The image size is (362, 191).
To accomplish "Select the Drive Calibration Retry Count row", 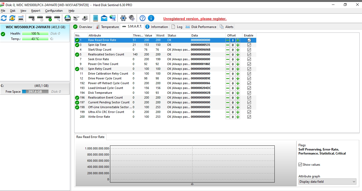I will point(165,74).
